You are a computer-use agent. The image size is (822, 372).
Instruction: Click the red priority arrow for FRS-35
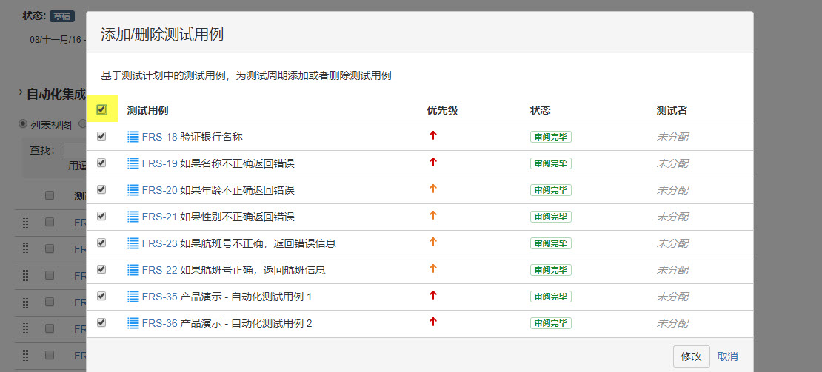(433, 295)
